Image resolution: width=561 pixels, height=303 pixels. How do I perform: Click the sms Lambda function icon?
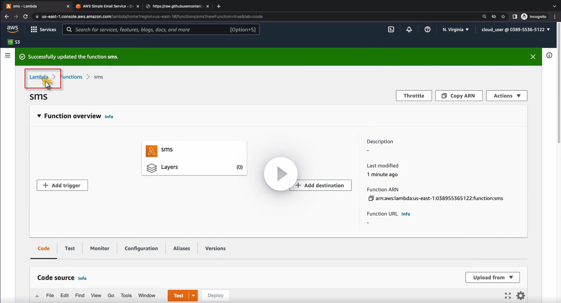(152, 151)
